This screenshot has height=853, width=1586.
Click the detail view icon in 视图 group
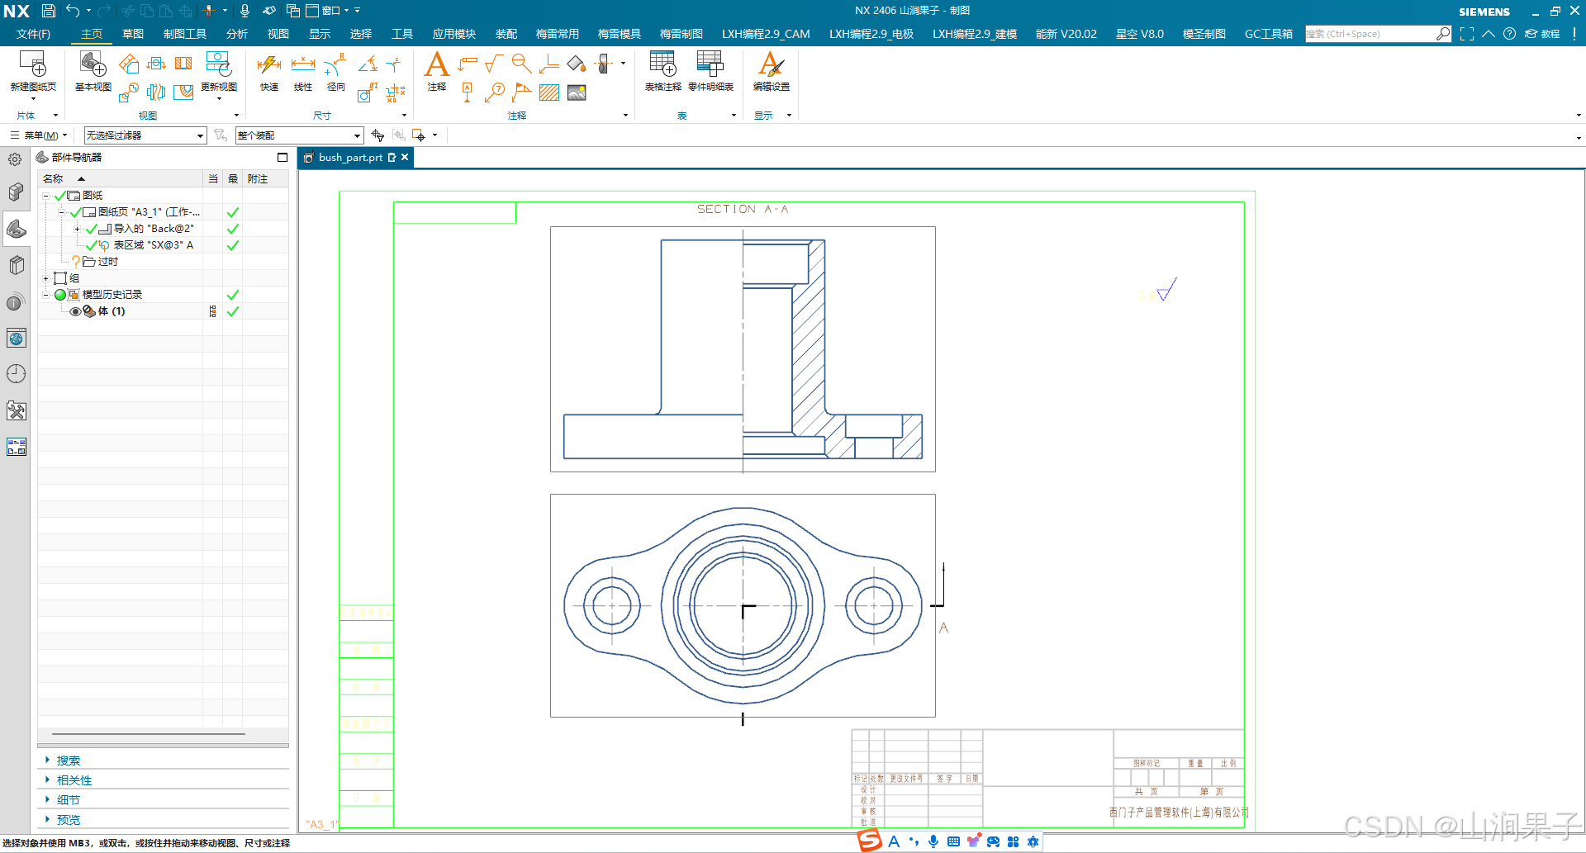coord(128,92)
